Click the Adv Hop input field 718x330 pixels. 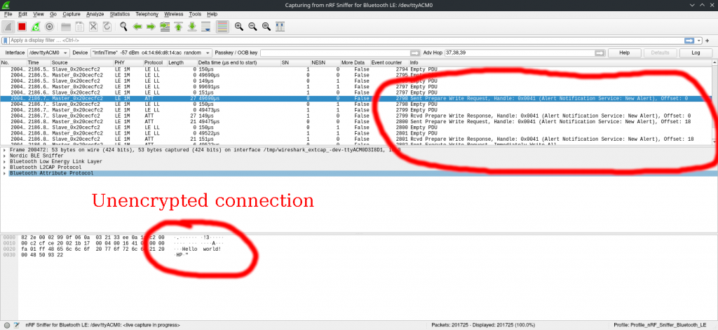pyautogui.click(x=522, y=53)
